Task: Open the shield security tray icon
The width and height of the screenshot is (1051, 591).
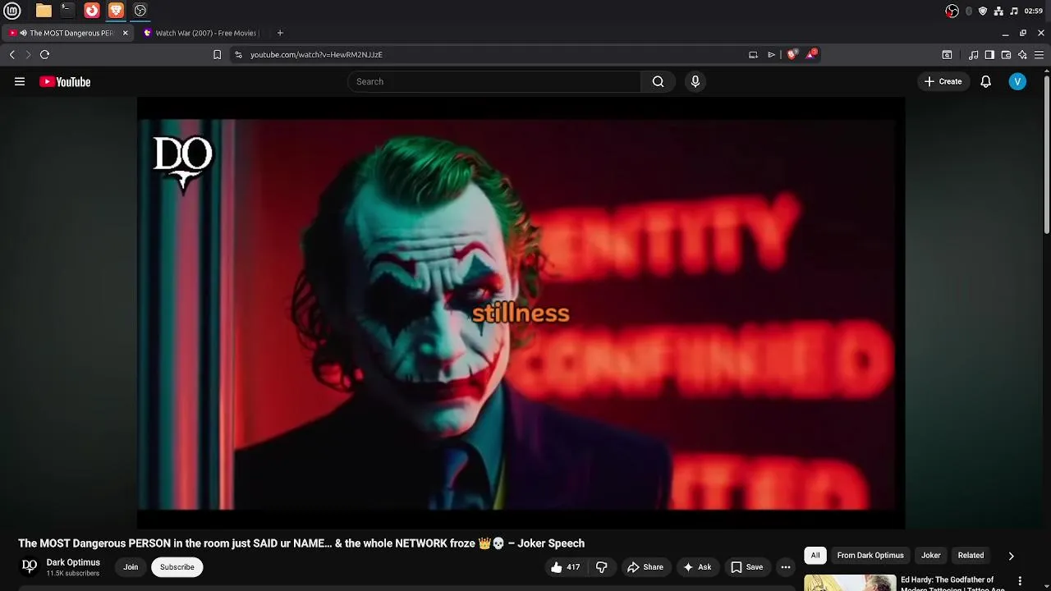Action: 983,11
